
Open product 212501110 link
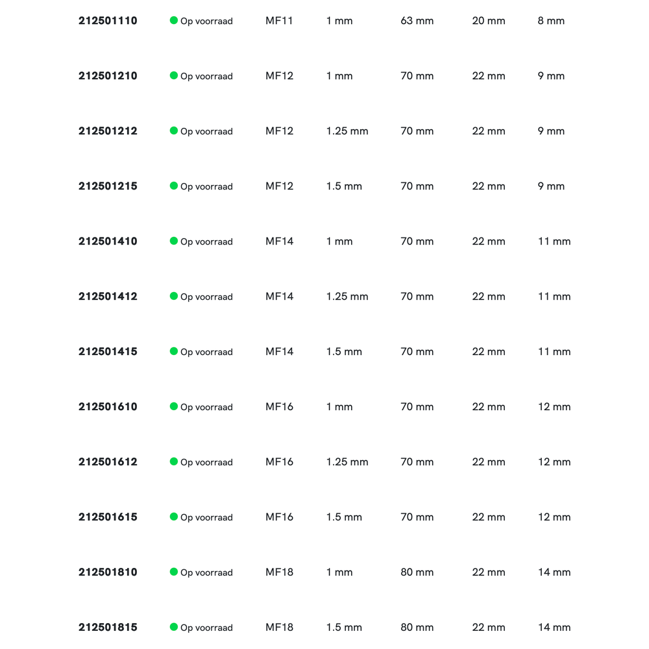(108, 21)
